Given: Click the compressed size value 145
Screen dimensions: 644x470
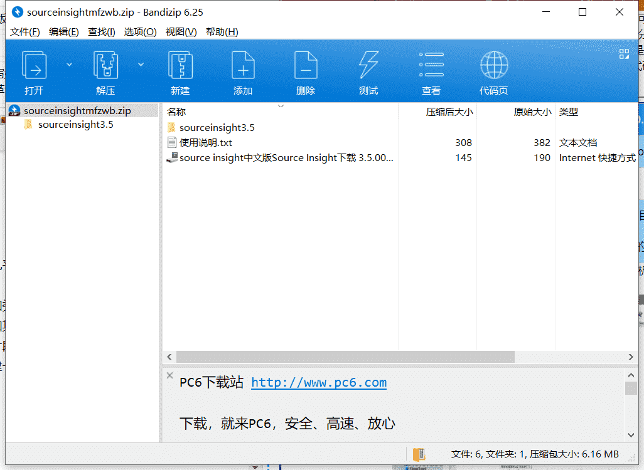Looking at the screenshot, I should (x=463, y=158).
